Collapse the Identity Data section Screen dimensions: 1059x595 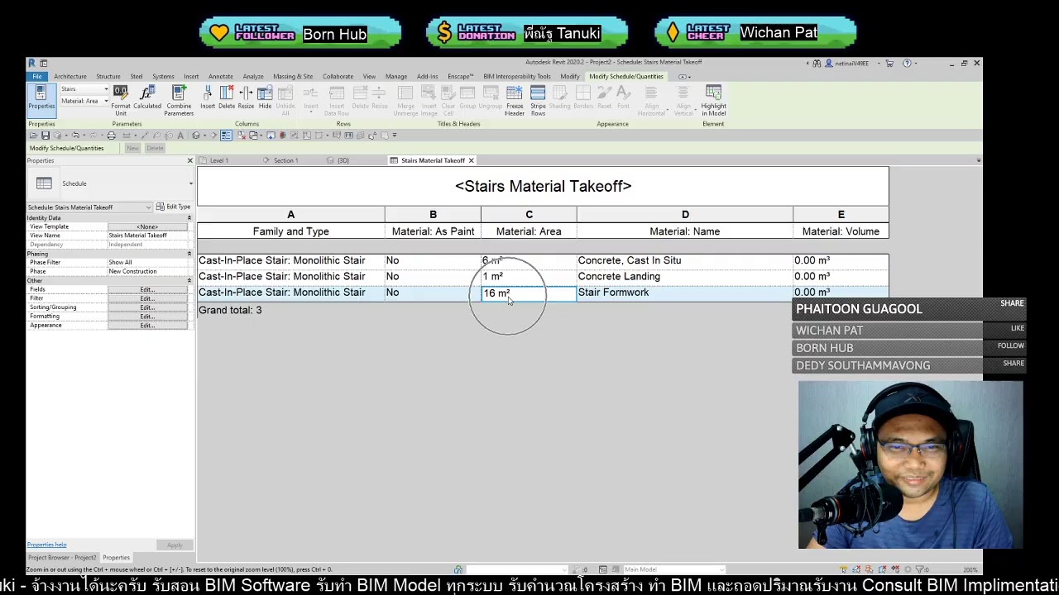click(x=189, y=218)
